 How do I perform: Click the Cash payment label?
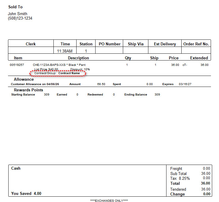(x=16, y=168)
